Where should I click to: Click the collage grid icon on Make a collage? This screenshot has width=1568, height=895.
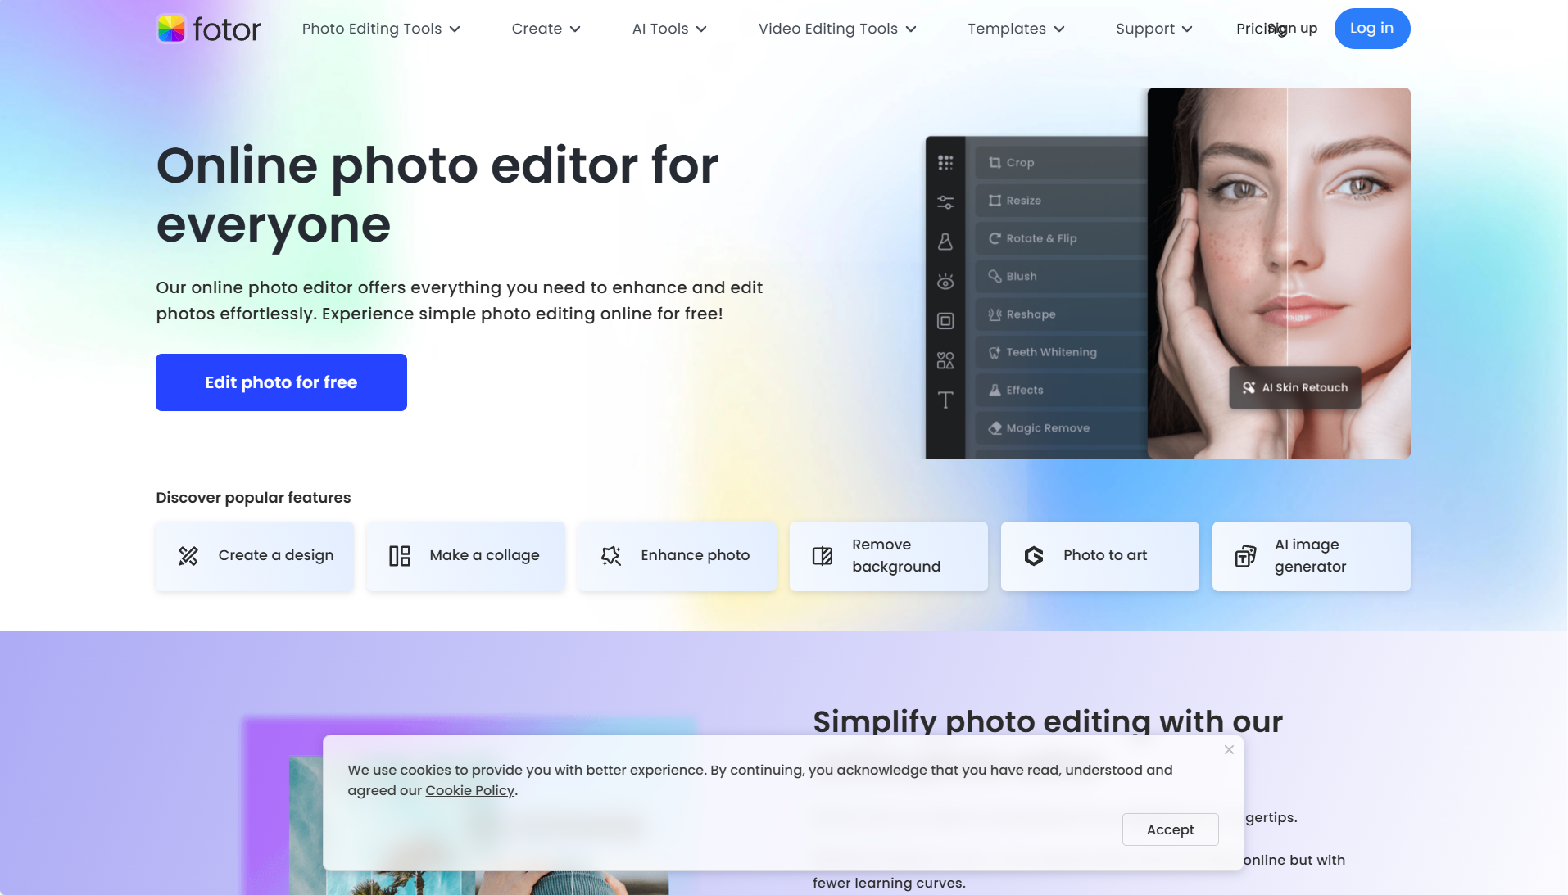tap(400, 556)
